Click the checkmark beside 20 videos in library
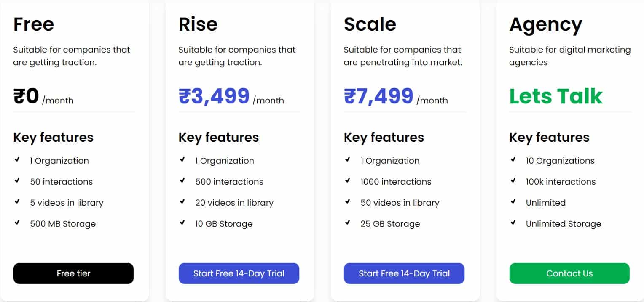The width and height of the screenshot is (644, 302). point(182,201)
